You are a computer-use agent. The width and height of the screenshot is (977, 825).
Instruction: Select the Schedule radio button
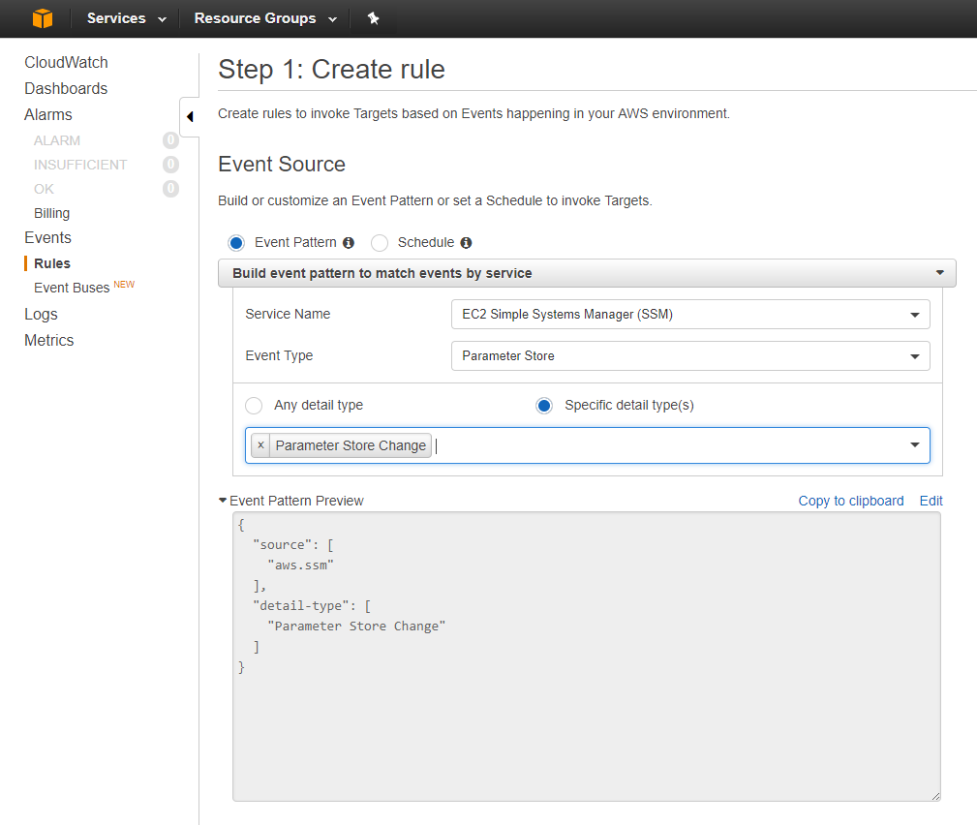[x=380, y=243]
